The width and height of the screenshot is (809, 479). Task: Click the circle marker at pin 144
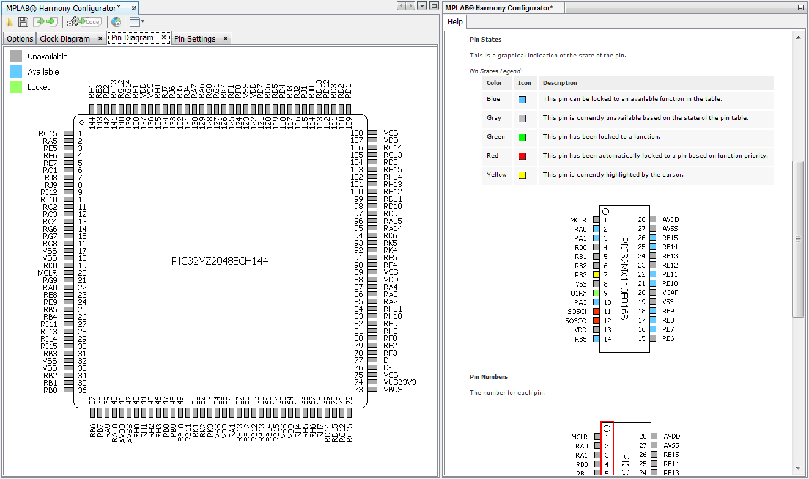click(x=81, y=121)
